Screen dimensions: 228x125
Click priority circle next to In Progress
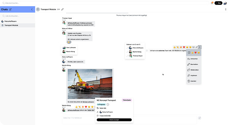[x=108, y=104]
